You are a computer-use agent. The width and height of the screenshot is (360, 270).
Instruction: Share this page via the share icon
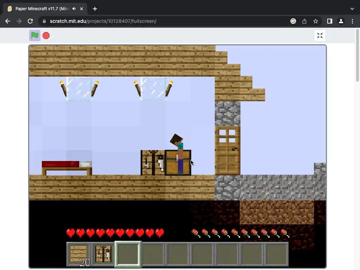point(304,21)
